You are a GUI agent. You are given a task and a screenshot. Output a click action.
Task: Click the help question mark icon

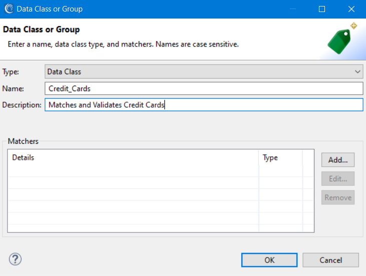(15, 259)
